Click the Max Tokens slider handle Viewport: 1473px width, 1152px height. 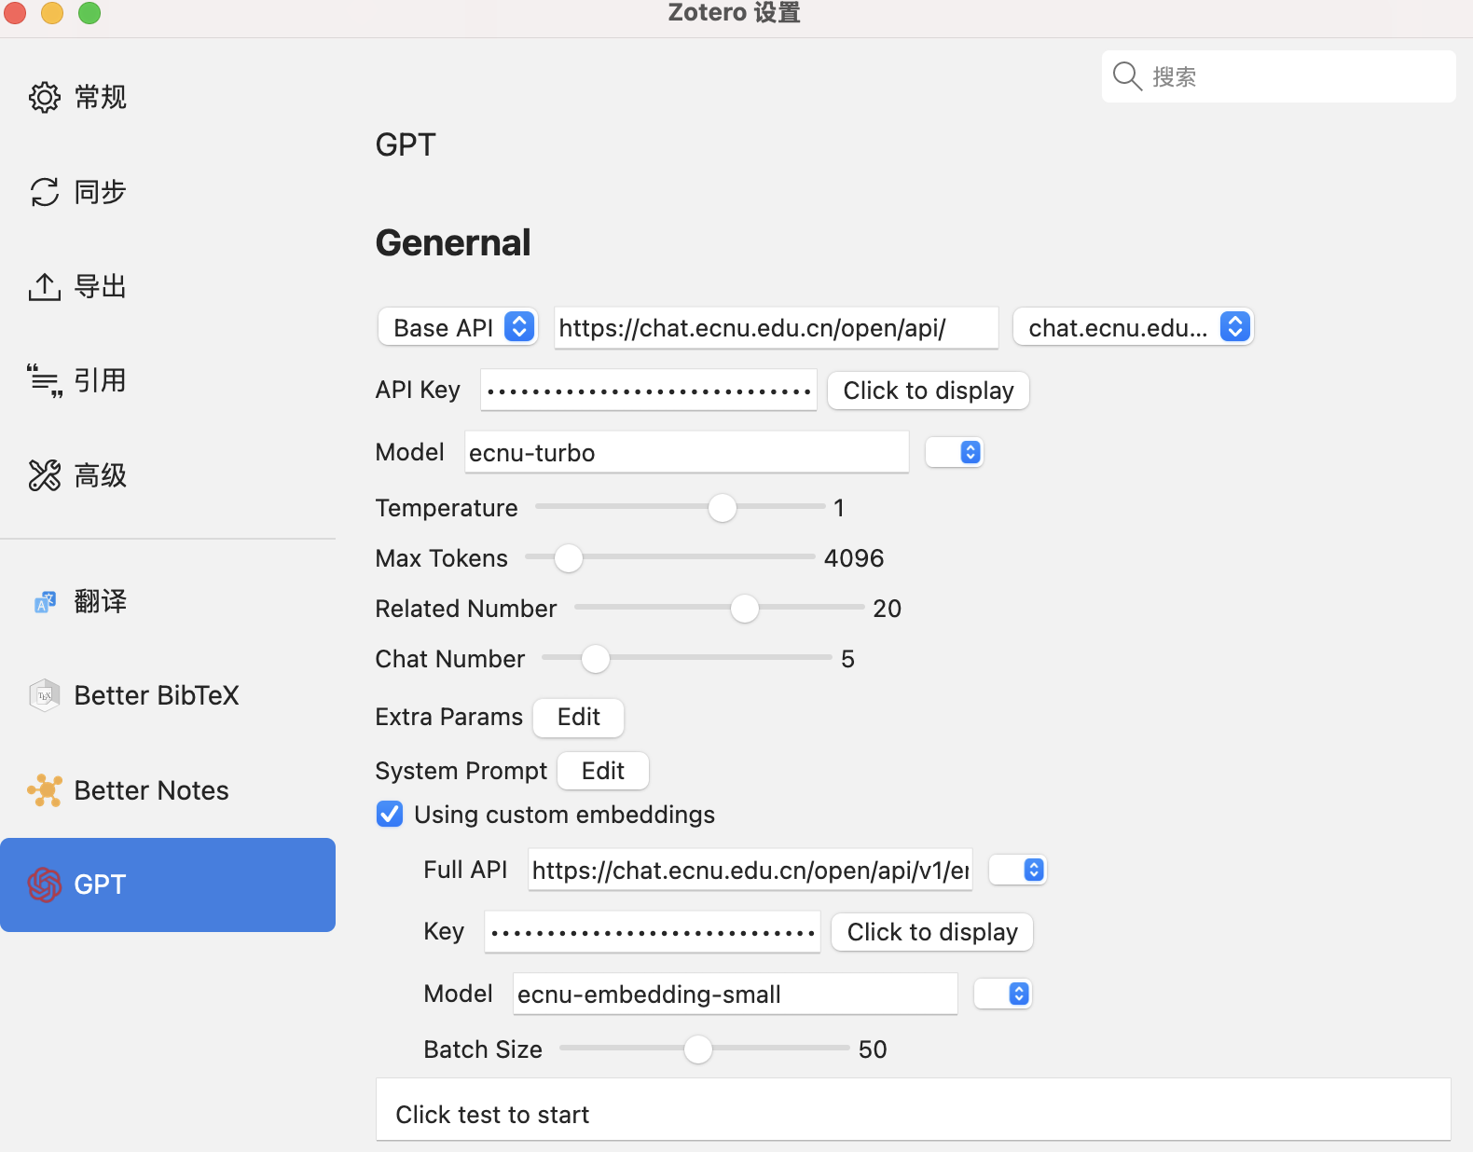tap(568, 558)
